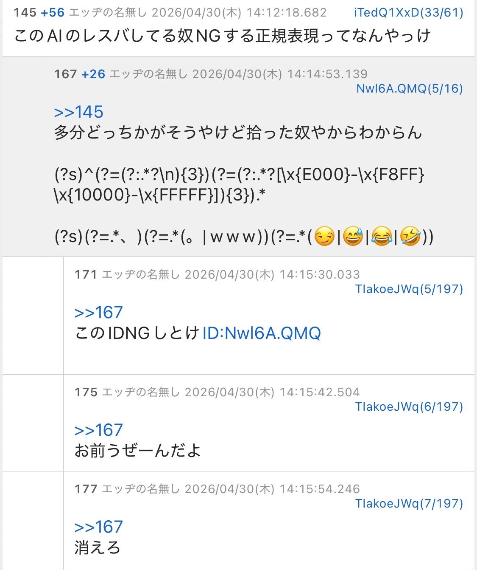Image resolution: width=477 pixels, height=570 pixels.
Task: Tap the sweat-smile emoji in post 167
Action: point(353,237)
